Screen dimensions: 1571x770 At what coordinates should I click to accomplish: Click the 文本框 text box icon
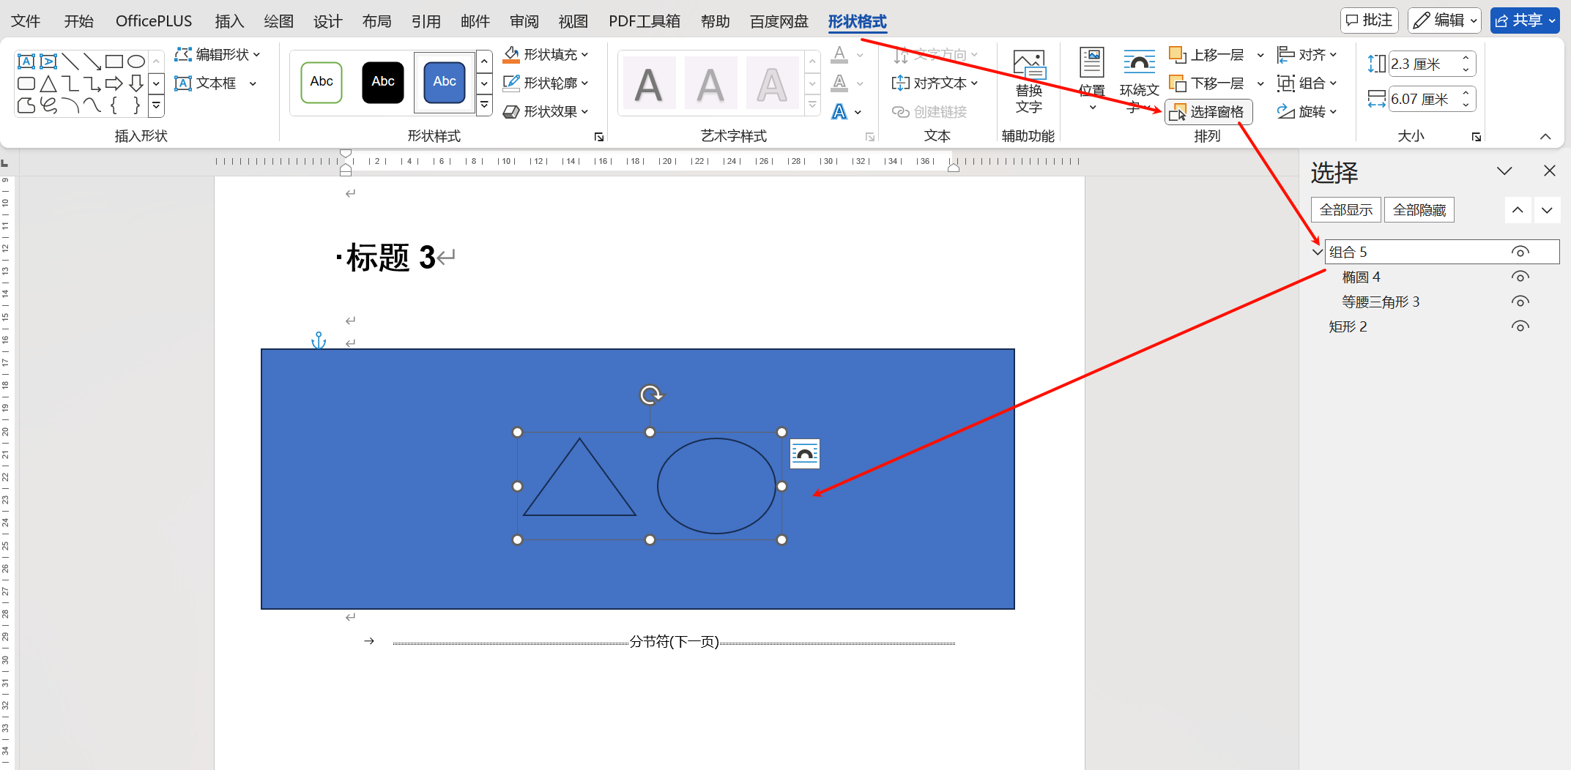click(183, 83)
